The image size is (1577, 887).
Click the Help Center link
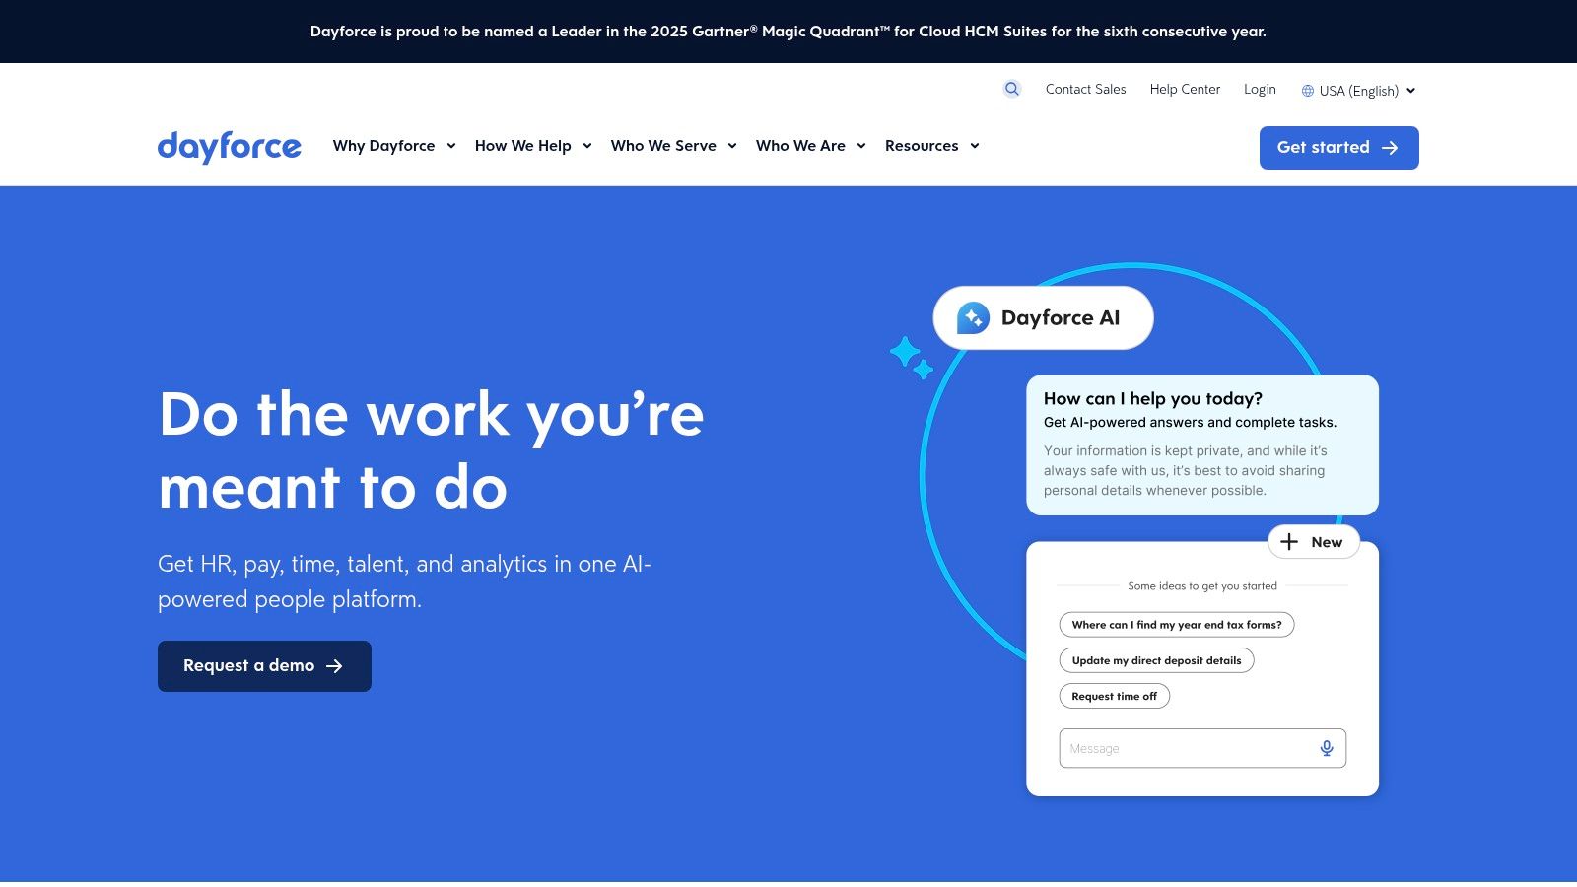click(x=1185, y=89)
